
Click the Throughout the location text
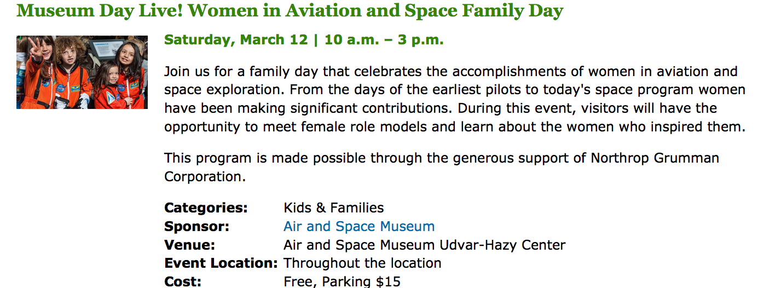pos(362,263)
